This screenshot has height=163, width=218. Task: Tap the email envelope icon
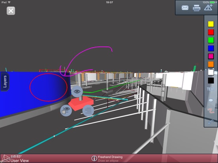pos(185,8)
